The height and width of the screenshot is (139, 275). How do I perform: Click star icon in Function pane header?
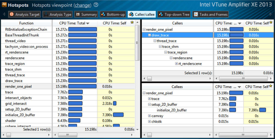[x=132, y=22]
